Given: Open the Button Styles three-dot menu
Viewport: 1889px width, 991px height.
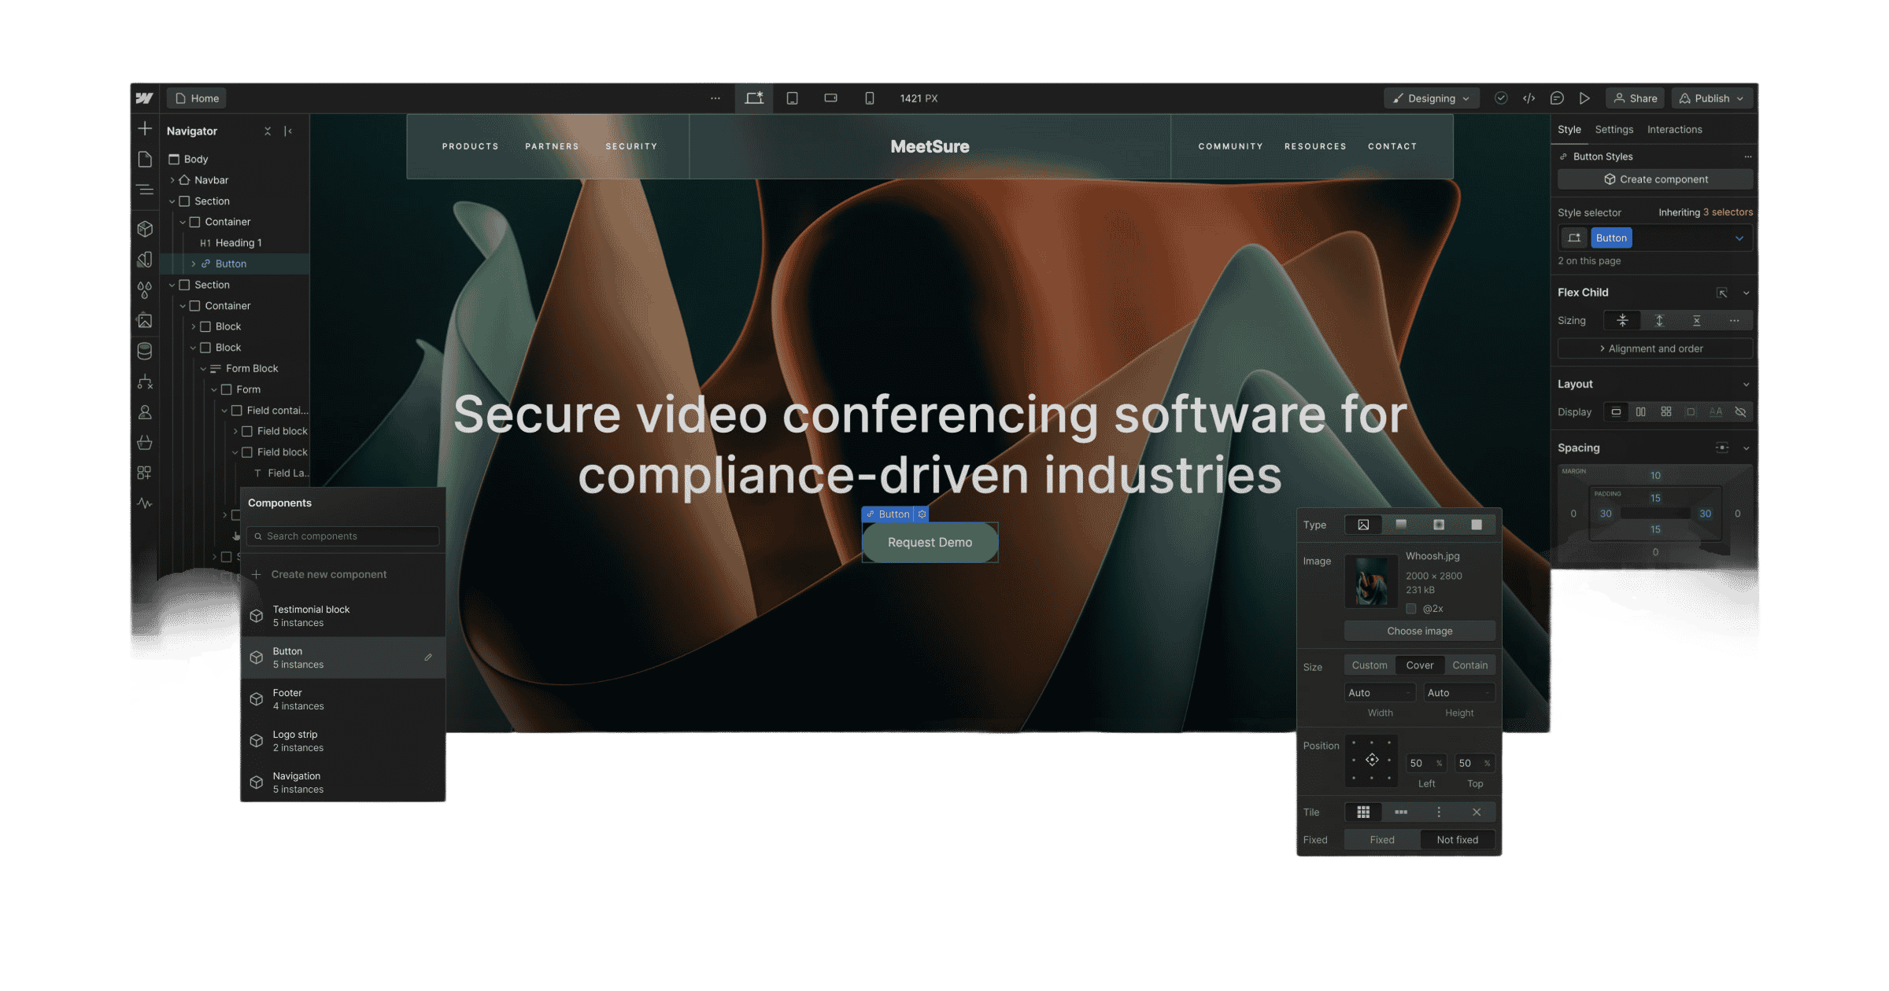Looking at the screenshot, I should pyautogui.click(x=1748, y=157).
